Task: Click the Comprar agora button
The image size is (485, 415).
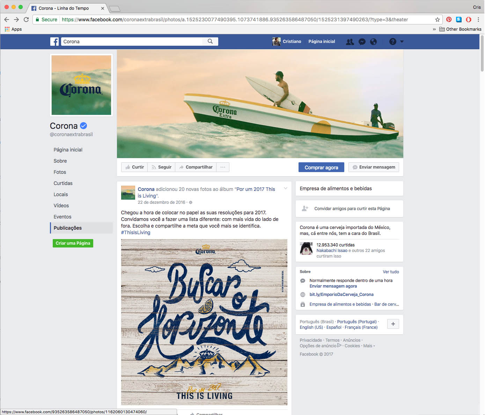Action: pos(321,167)
